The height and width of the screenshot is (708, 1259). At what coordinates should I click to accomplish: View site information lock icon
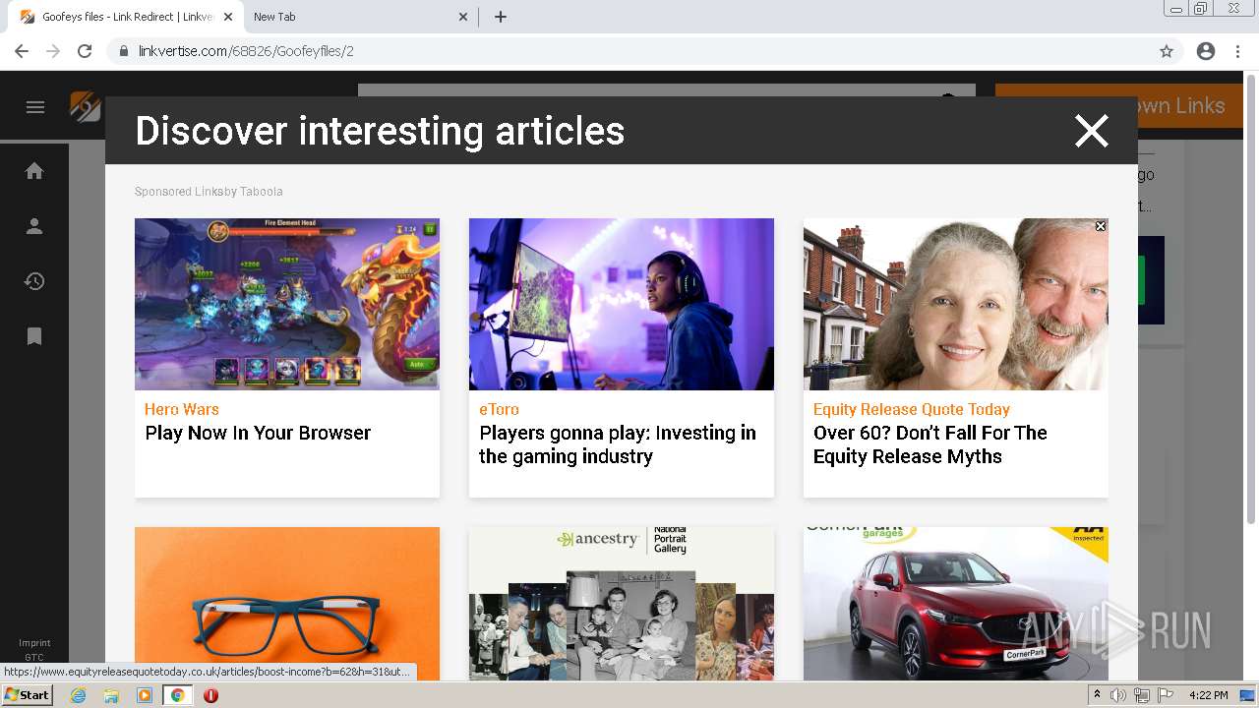click(x=124, y=51)
